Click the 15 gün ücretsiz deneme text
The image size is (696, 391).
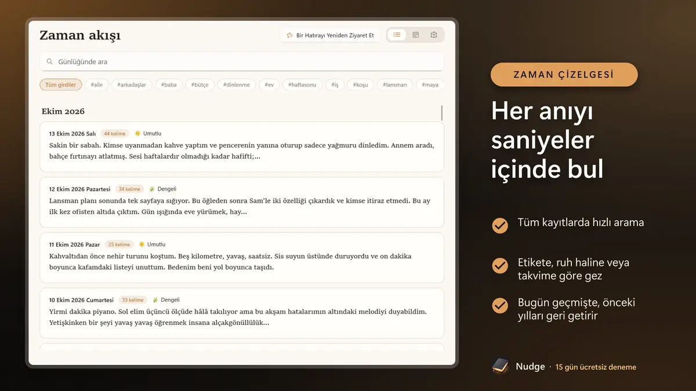pos(596,367)
